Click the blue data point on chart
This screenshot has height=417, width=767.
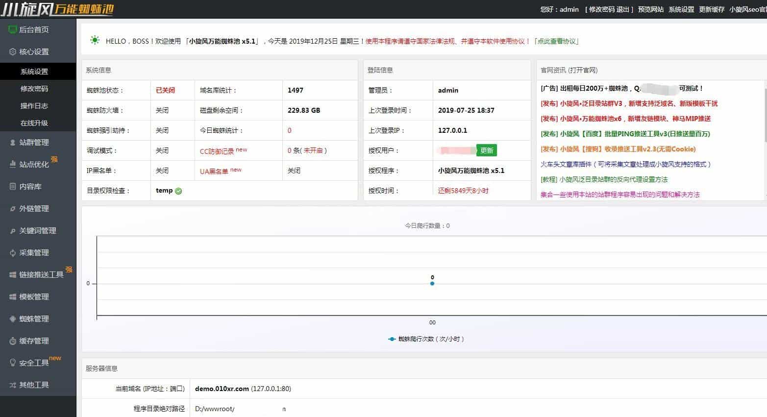[432, 283]
